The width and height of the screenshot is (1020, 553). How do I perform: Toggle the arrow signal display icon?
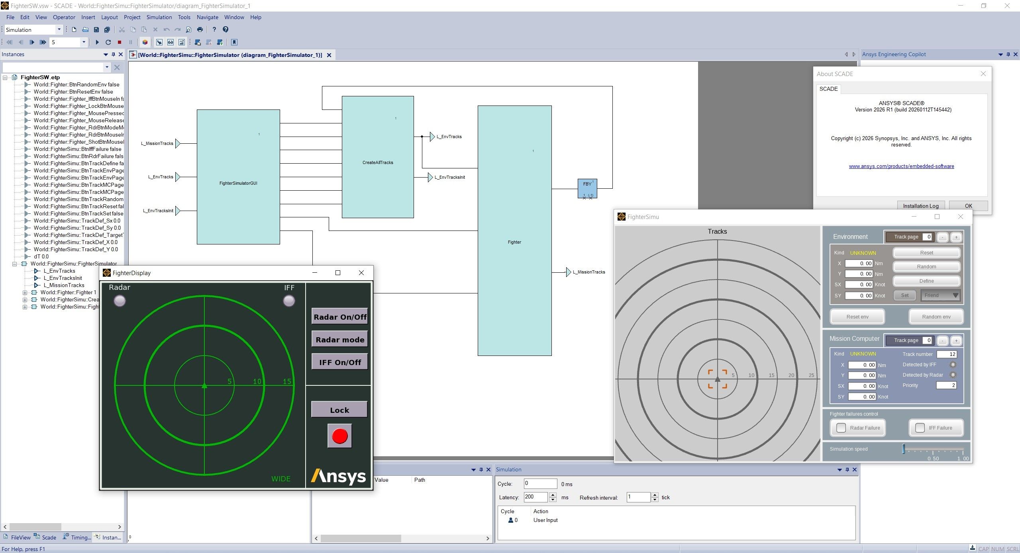tap(159, 42)
